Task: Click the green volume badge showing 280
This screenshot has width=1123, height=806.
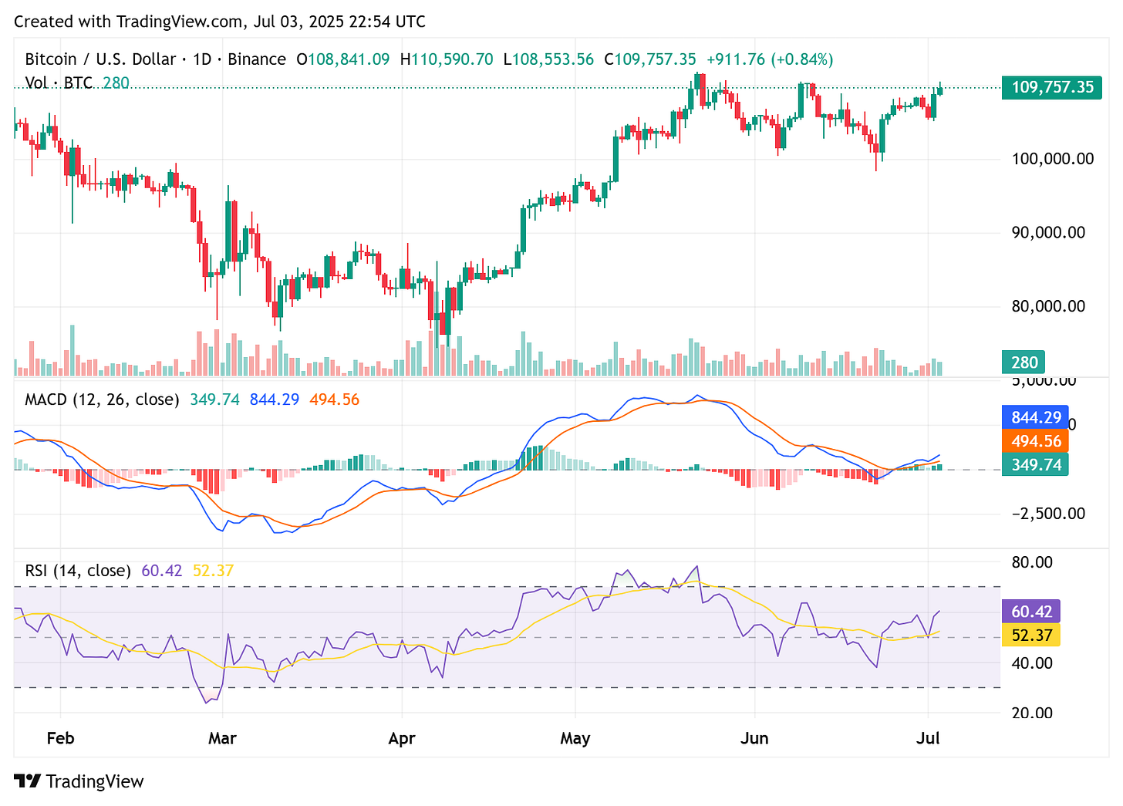Action: tap(1024, 361)
